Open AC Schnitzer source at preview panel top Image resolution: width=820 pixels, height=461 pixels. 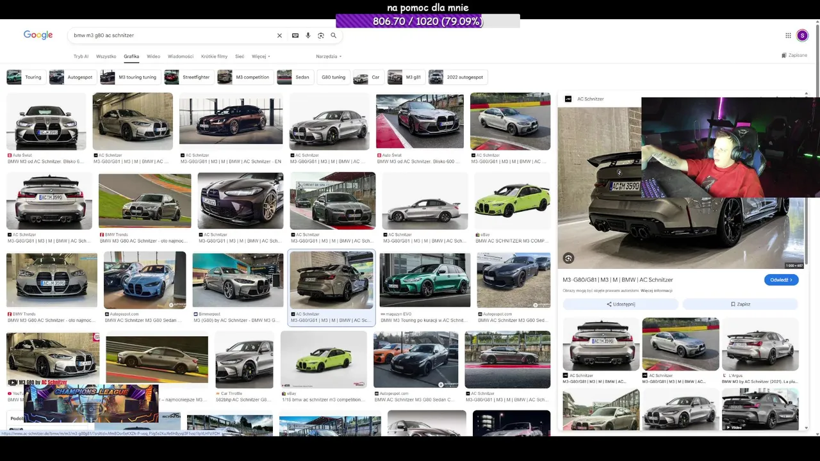click(x=585, y=99)
